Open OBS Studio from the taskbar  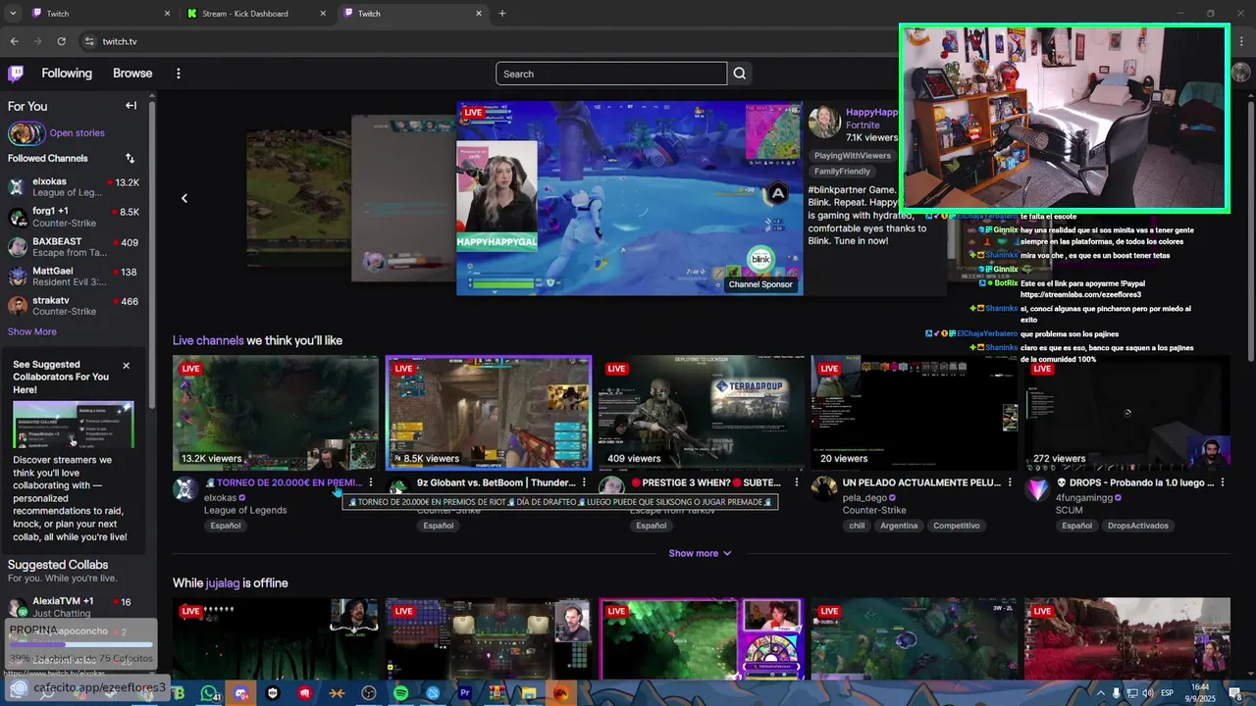click(x=369, y=693)
